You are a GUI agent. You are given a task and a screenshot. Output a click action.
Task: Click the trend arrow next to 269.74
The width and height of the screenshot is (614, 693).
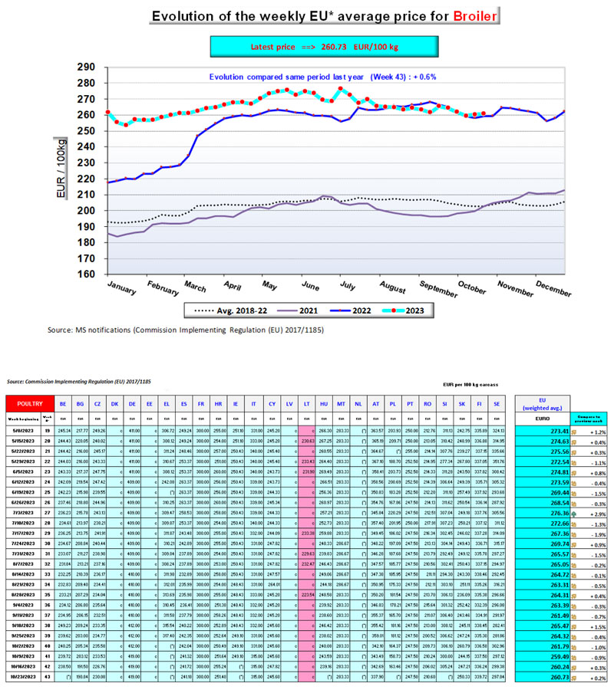574,545
